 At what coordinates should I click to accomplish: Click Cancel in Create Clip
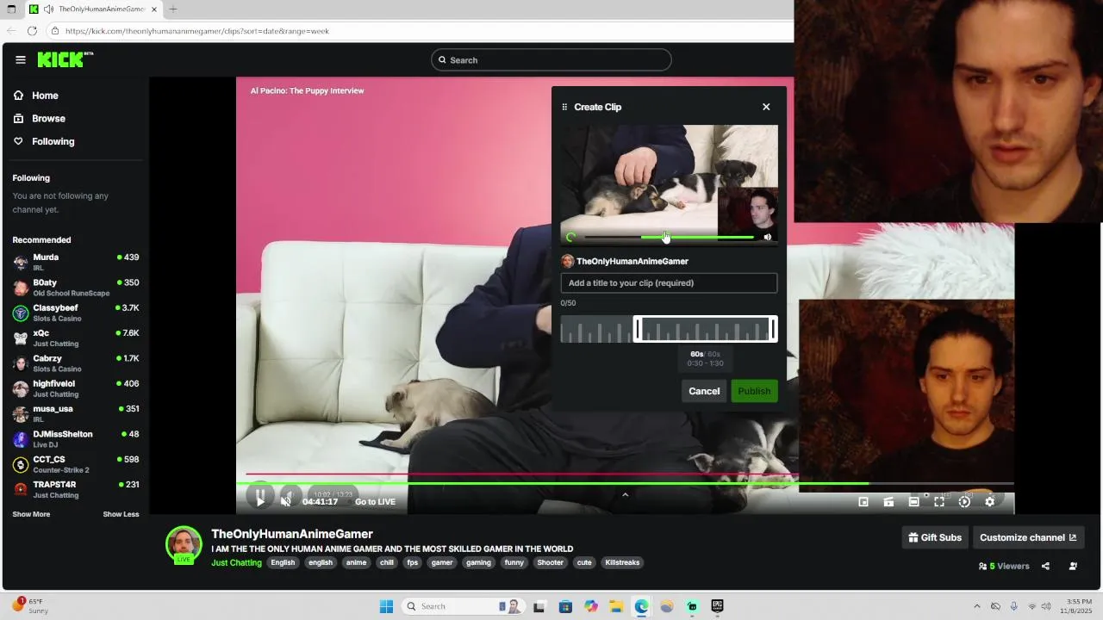704,391
